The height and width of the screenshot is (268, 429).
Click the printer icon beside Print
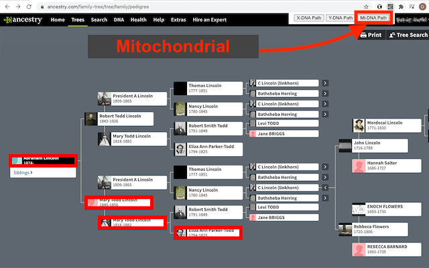pos(363,35)
